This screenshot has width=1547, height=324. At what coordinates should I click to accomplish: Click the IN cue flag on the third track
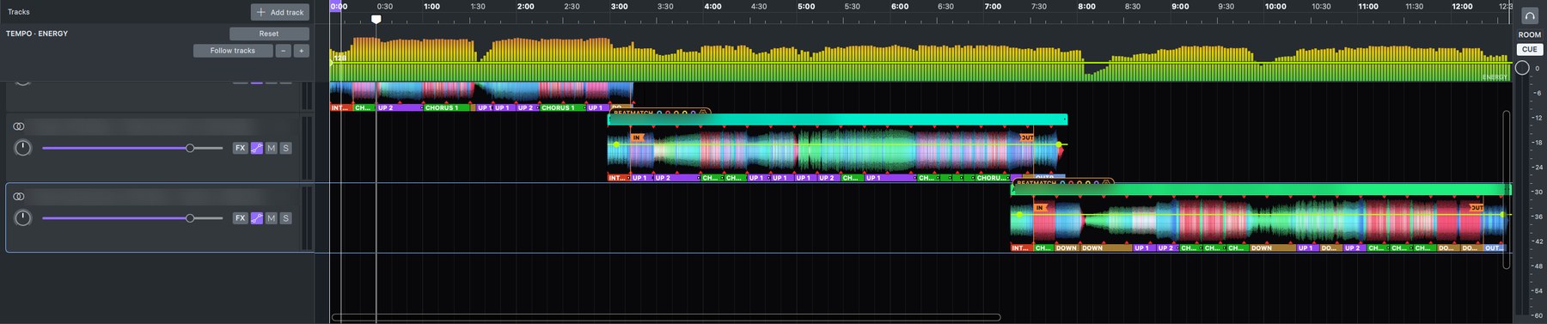[x=1040, y=208]
